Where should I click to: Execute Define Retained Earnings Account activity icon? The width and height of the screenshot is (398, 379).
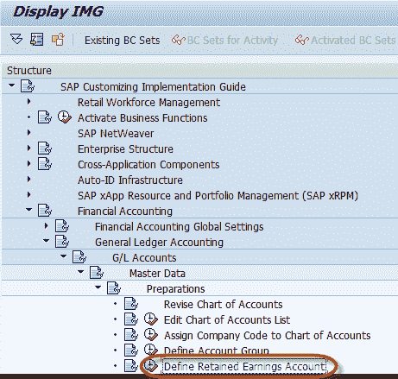pos(151,366)
